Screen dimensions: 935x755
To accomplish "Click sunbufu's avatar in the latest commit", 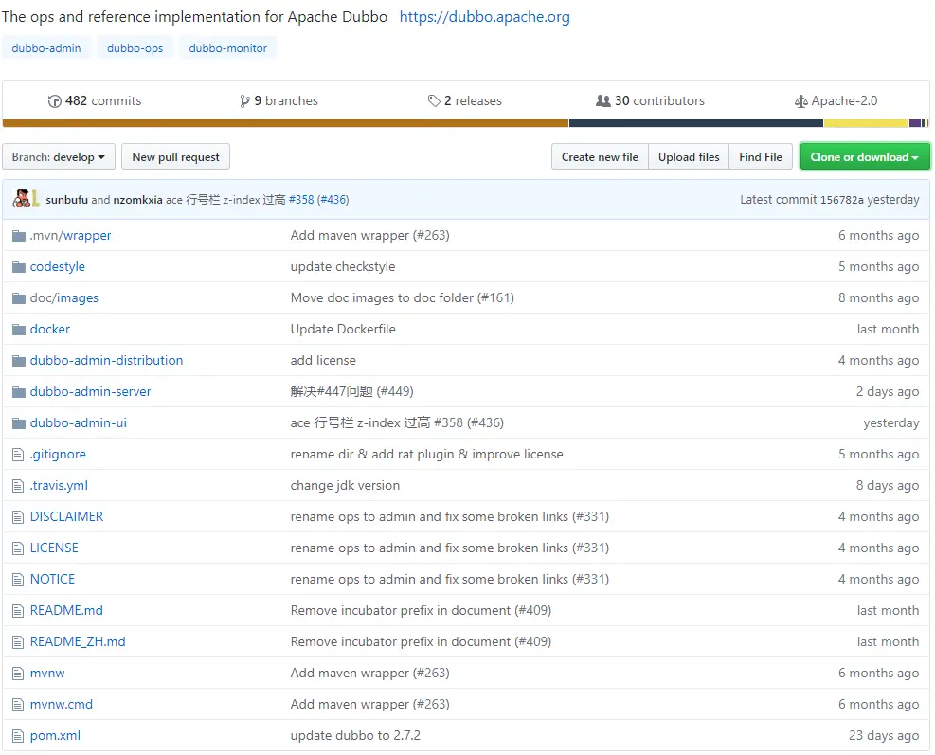I will pyautogui.click(x=22, y=199).
